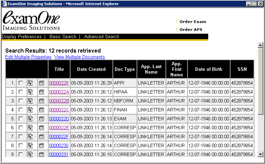Check the checkbox for row 1
The image size is (265, 164).
21,83
